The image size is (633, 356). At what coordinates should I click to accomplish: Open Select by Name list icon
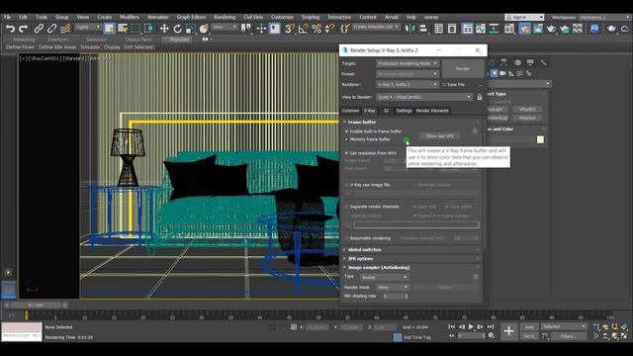(x=123, y=29)
